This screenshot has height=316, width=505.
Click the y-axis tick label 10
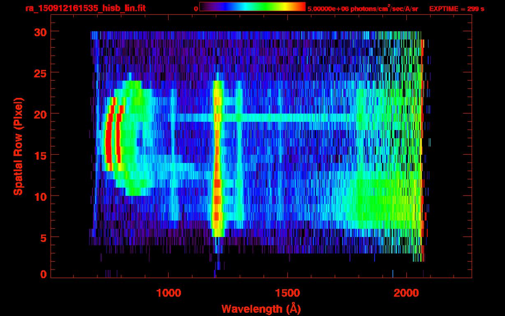click(41, 196)
